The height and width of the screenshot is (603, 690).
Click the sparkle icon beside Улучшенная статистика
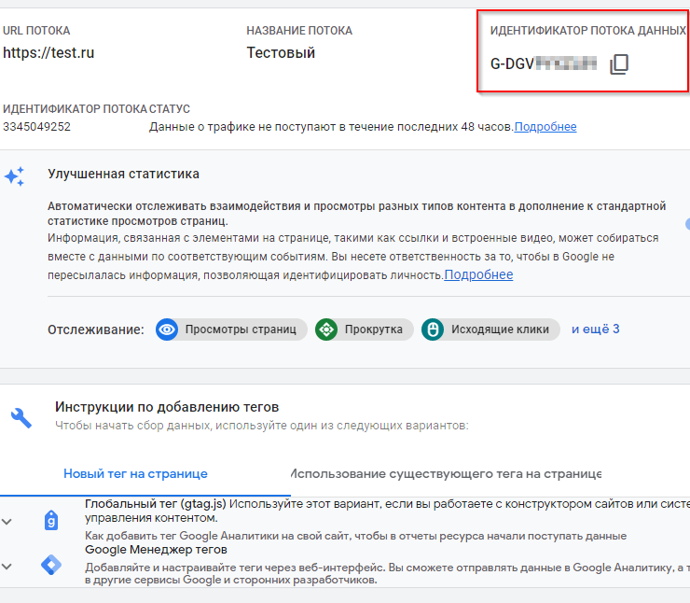click(15, 177)
